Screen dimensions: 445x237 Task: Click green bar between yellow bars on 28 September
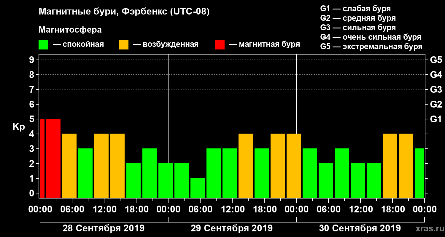pyautogui.click(x=85, y=173)
